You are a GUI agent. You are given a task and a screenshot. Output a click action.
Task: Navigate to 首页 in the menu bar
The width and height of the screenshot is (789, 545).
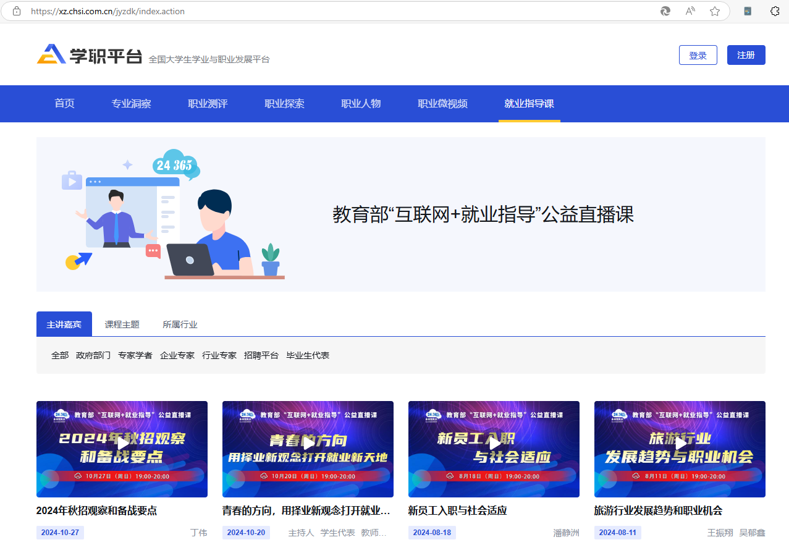click(x=64, y=104)
